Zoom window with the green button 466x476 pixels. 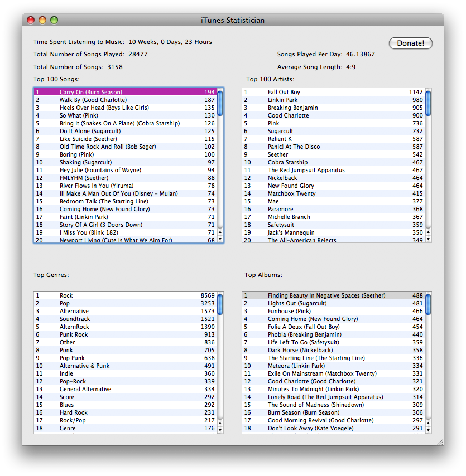[54, 20]
